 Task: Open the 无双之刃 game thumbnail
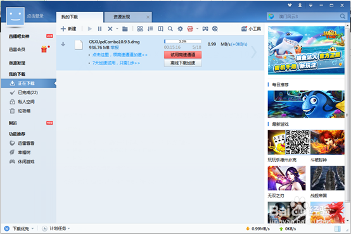286,178
